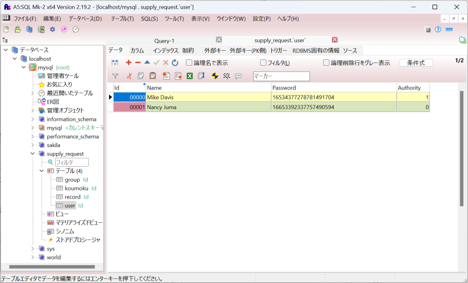Click the マーカー input field
This screenshot has width=468, height=283.
pos(281,76)
